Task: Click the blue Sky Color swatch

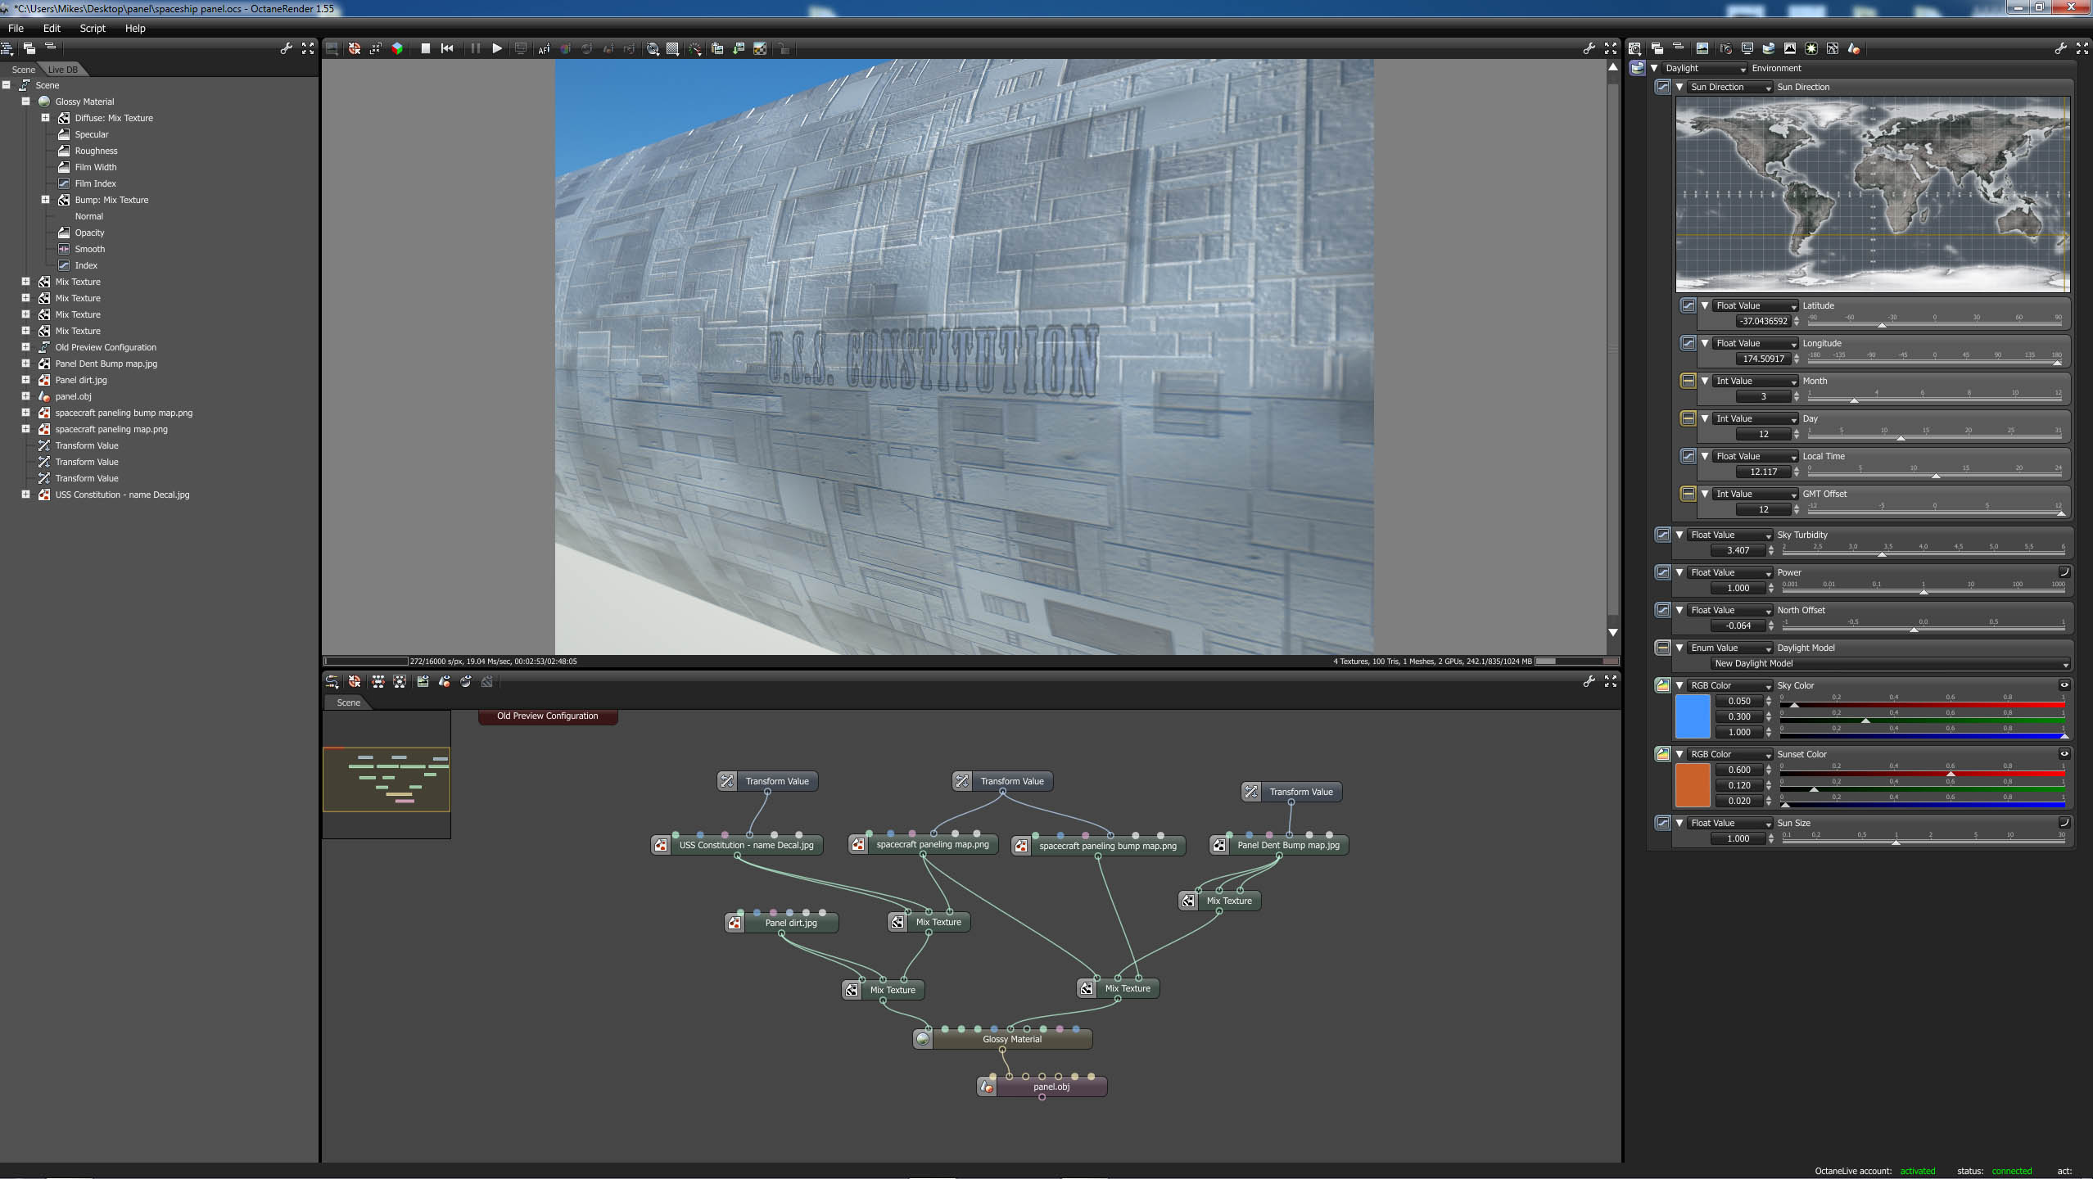Action: click(1693, 716)
